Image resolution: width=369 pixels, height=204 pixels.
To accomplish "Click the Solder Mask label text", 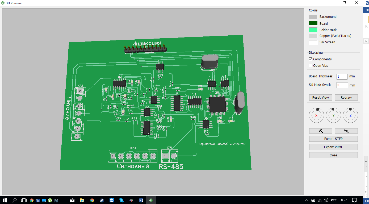I will [328, 30].
